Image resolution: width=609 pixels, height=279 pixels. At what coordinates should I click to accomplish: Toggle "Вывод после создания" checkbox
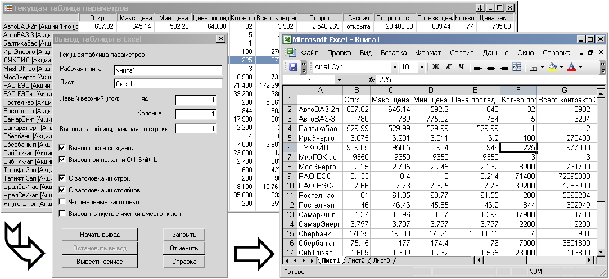click(x=62, y=148)
